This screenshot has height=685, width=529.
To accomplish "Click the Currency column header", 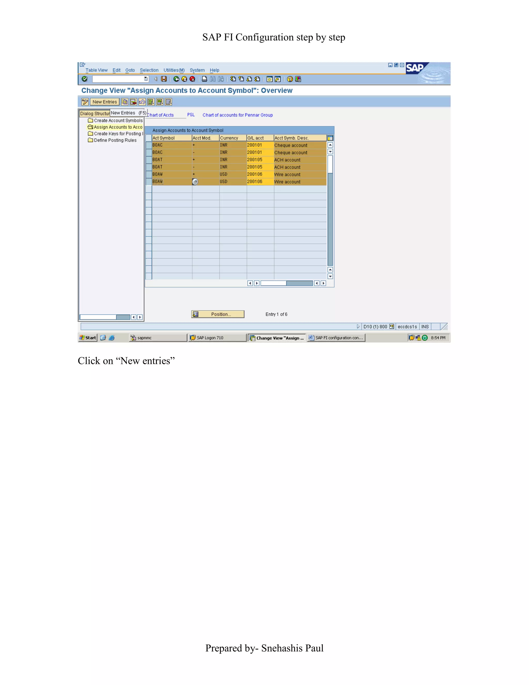I will click(x=233, y=138).
